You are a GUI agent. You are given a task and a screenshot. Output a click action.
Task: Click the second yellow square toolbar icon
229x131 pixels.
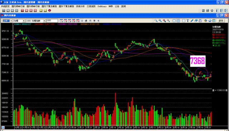pos(45,10)
